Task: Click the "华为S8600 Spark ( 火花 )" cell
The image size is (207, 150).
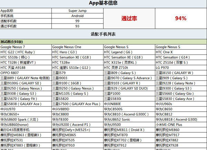Action: coord(26,120)
